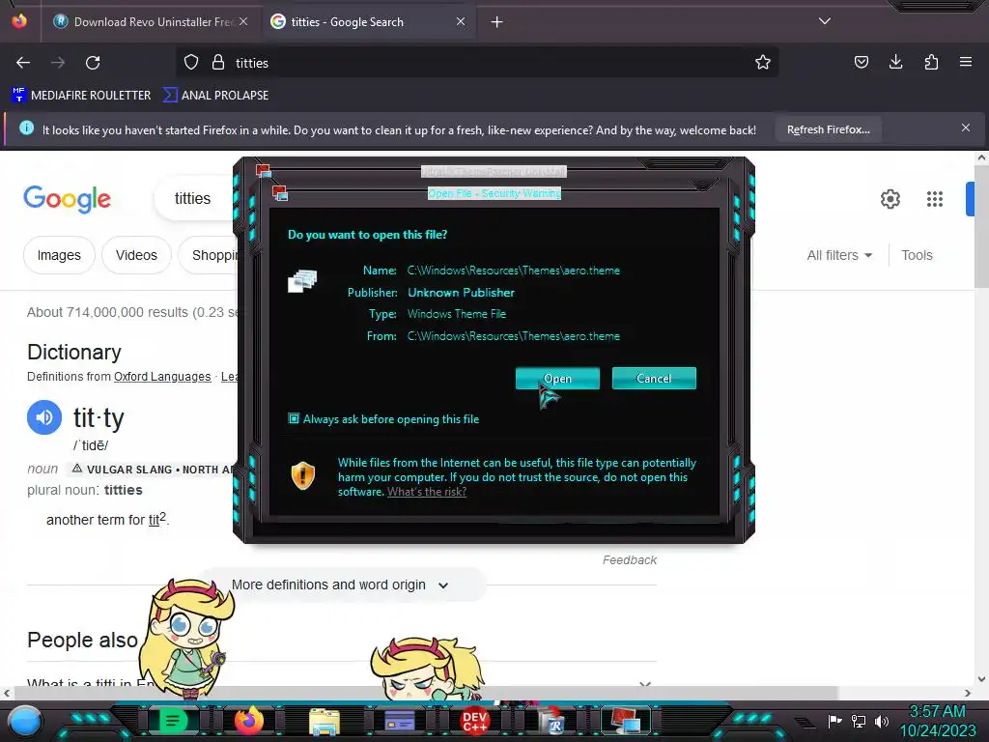The width and height of the screenshot is (989, 742).
Task: Open the Firefox downloads panel
Action: tap(895, 62)
